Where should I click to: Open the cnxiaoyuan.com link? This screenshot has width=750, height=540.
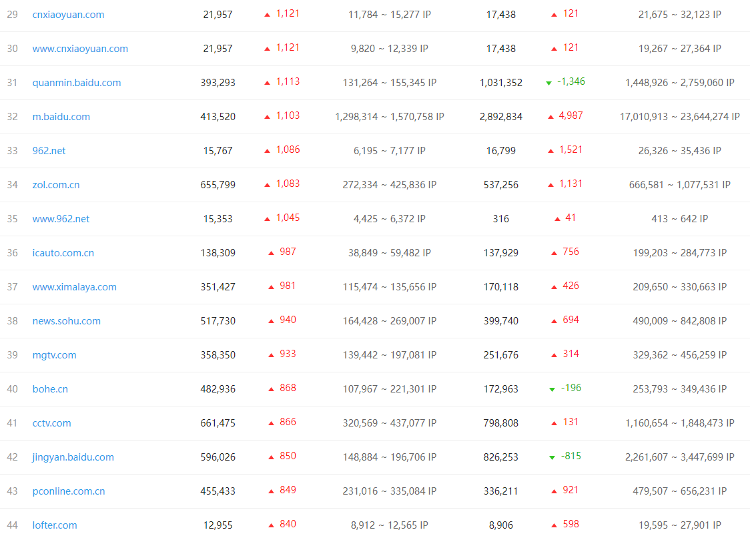coord(68,15)
